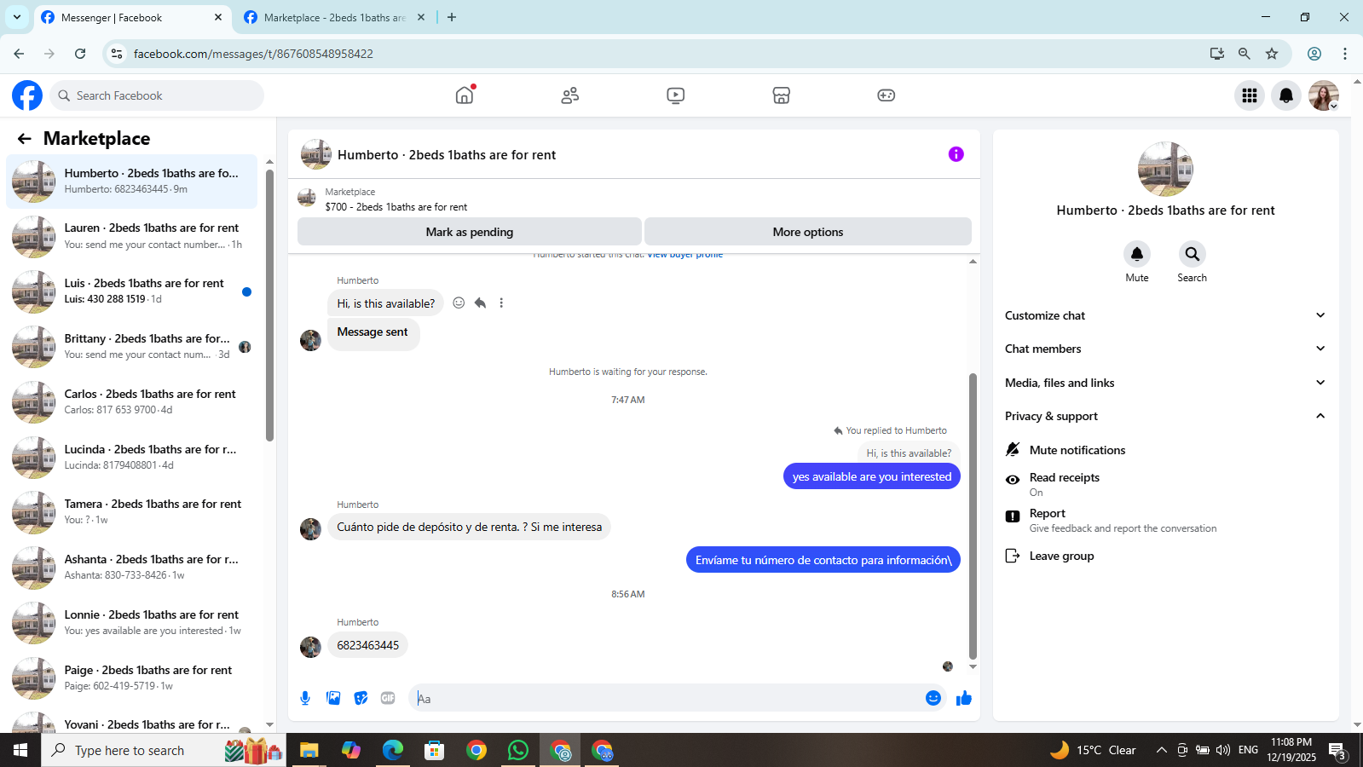Open the Paige conversation
1363x767 pixels.
coord(131,678)
